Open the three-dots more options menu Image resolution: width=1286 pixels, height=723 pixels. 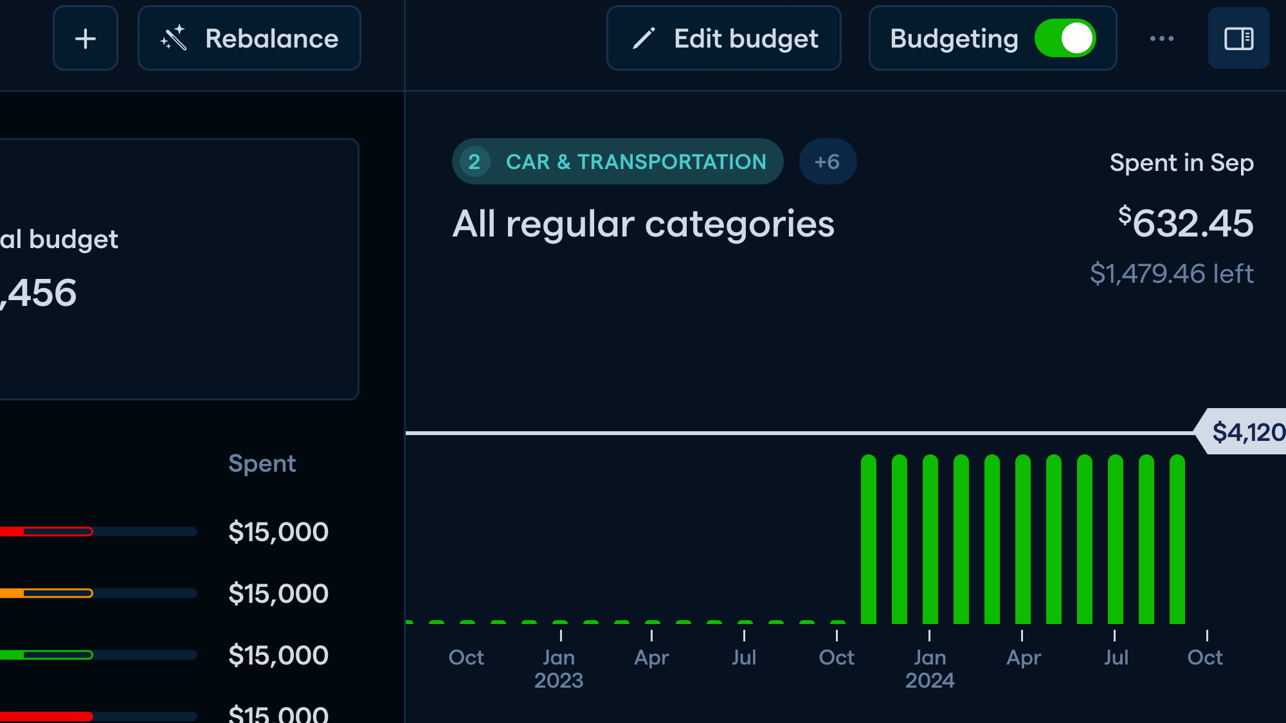[x=1161, y=39]
